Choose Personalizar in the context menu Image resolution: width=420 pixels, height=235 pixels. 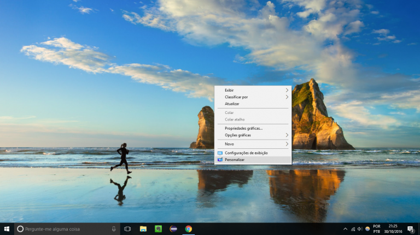(253, 160)
